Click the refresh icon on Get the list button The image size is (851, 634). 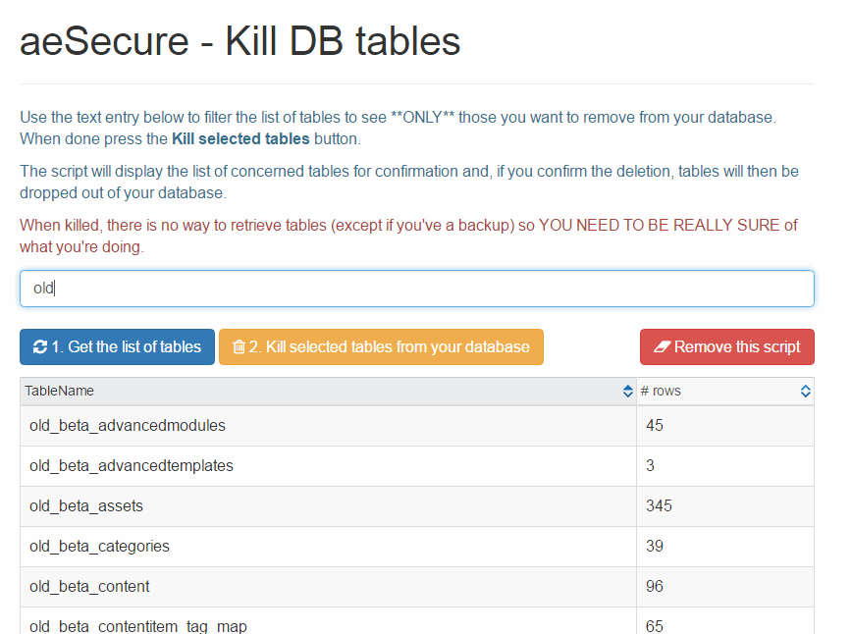point(40,346)
